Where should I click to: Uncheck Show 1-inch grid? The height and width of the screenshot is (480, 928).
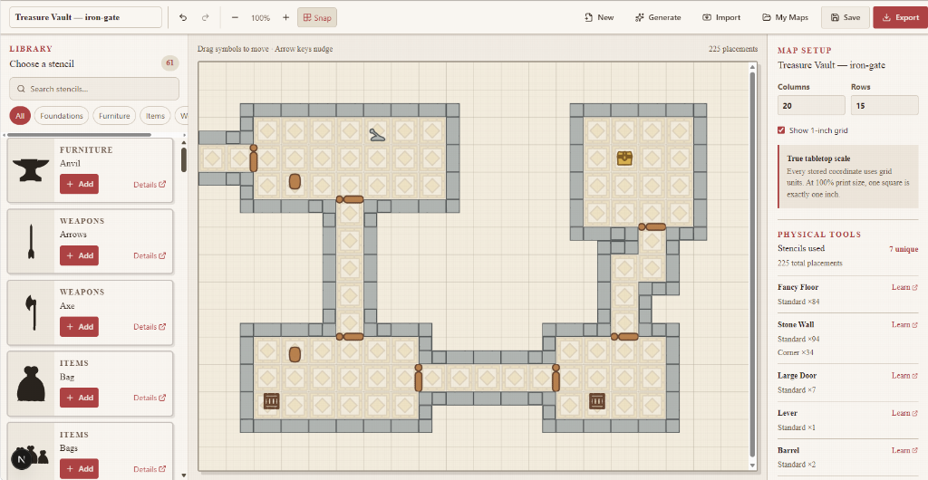[781, 130]
